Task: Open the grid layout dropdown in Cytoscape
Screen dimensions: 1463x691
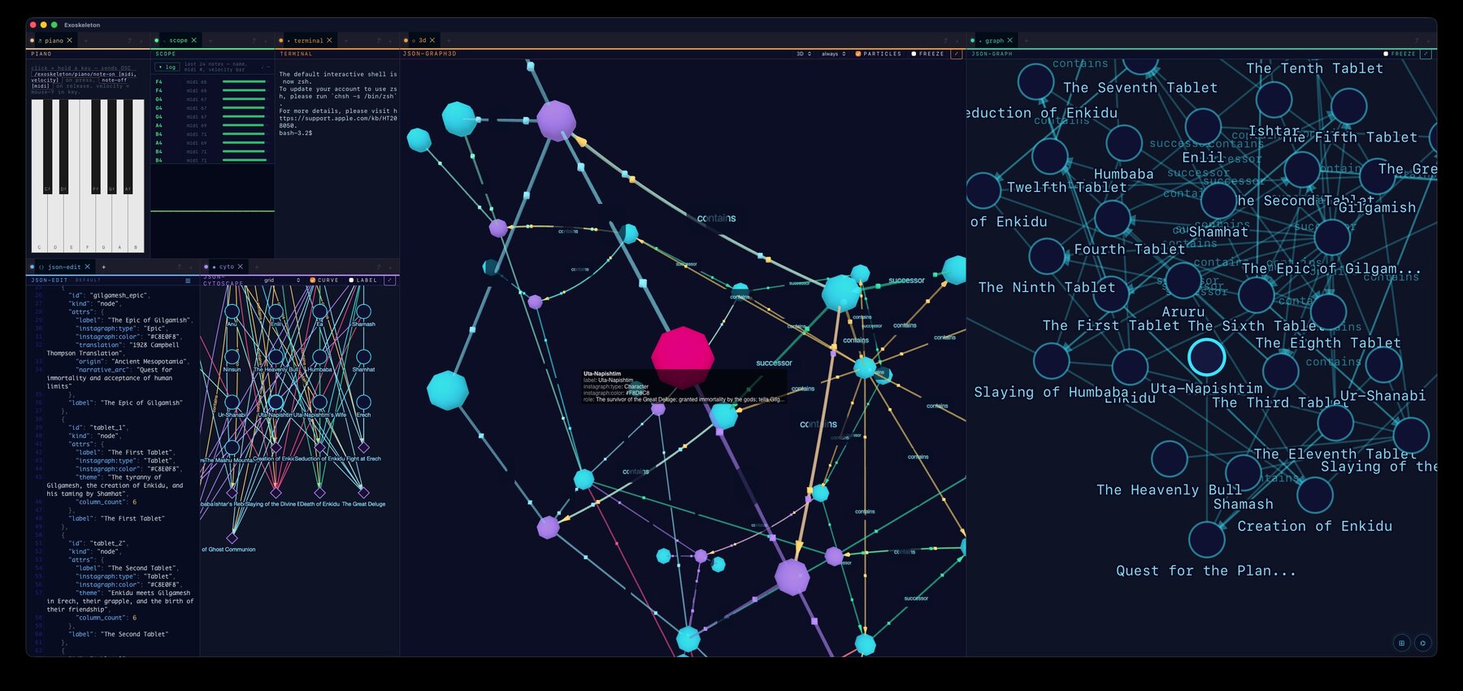Action: [x=282, y=280]
